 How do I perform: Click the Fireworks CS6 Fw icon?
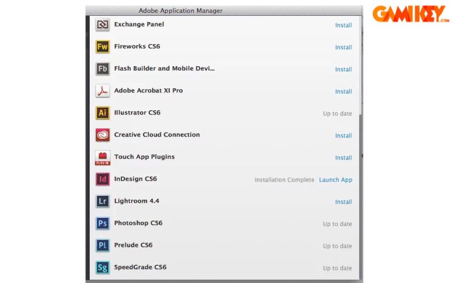click(103, 46)
